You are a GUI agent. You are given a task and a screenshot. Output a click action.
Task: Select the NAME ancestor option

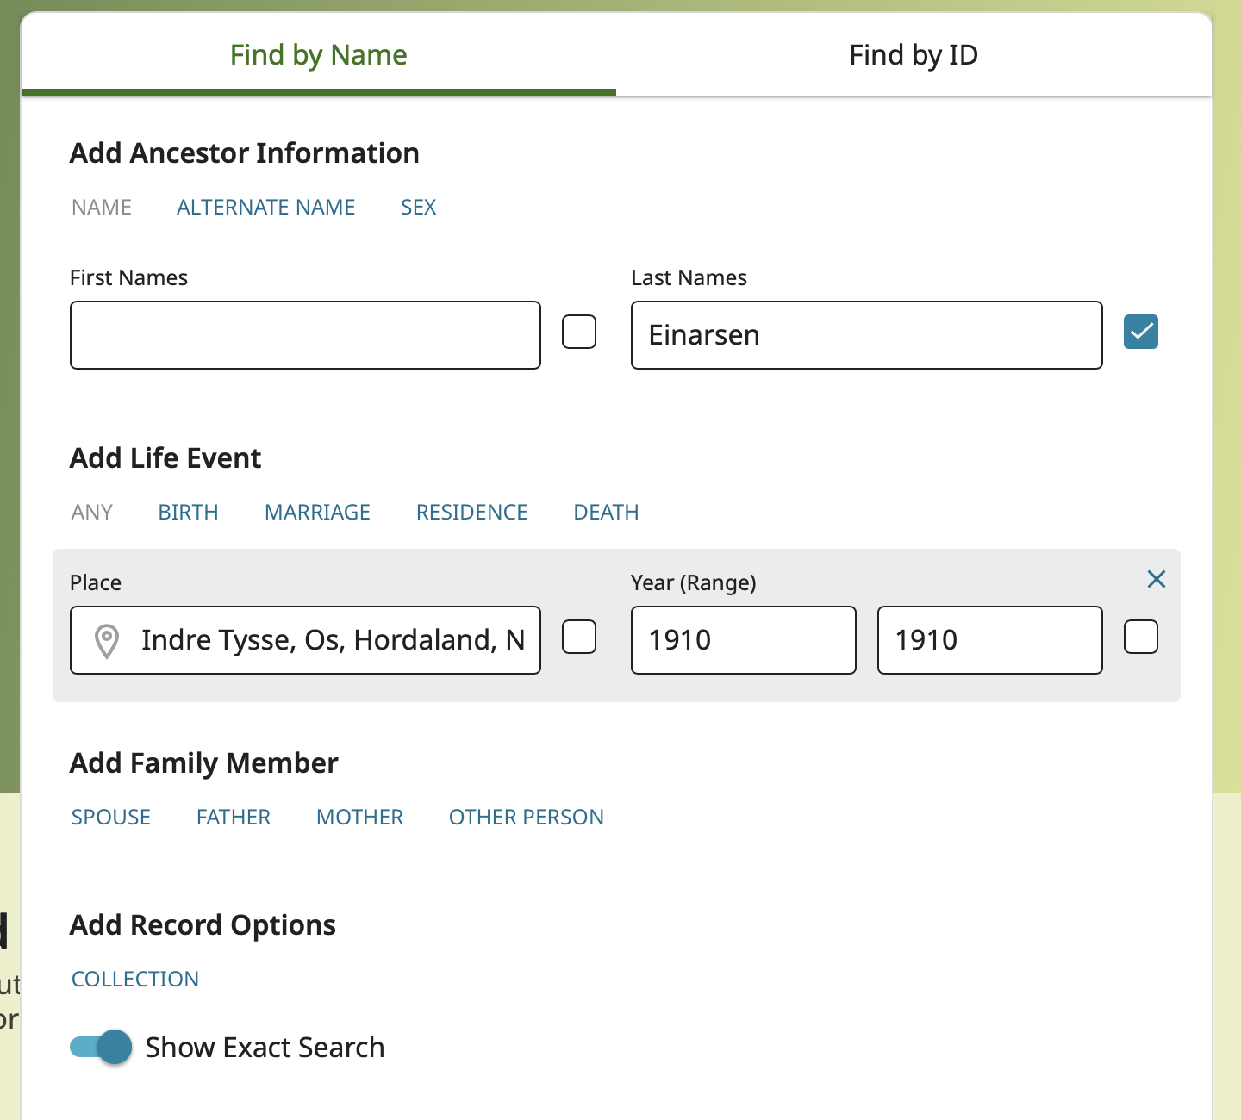coord(102,207)
